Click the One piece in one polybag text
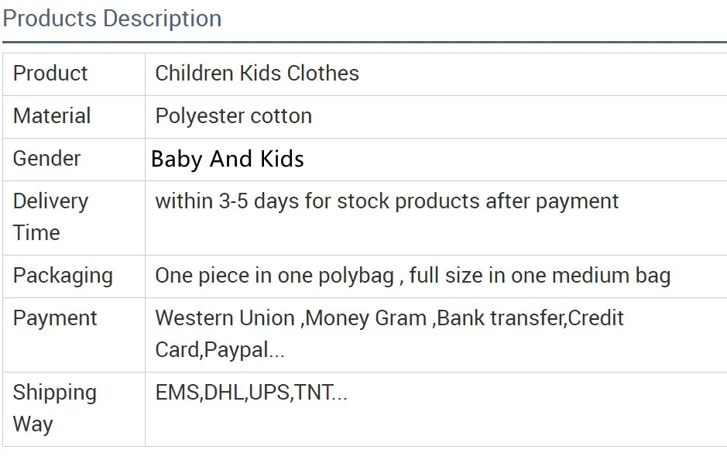 coord(275,276)
